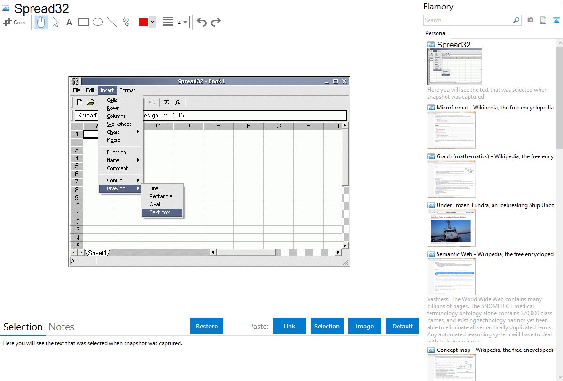Image resolution: width=563 pixels, height=381 pixels.
Task: Click the upload arrow icon in Flamory header
Action: coord(556,20)
